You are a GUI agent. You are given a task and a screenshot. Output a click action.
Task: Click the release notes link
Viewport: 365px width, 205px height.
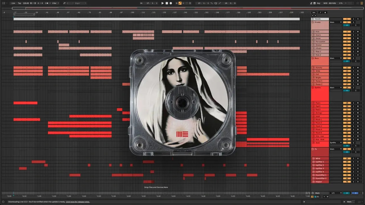point(78,202)
